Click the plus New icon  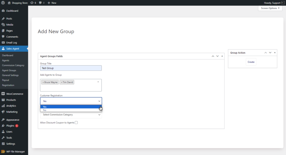tap(49, 3)
